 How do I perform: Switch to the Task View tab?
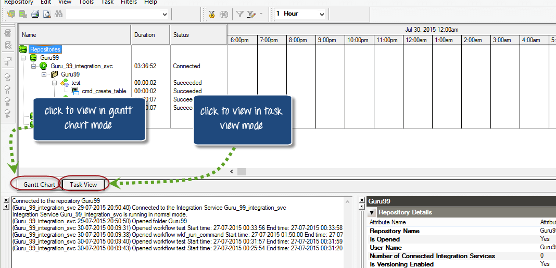pyautogui.click(x=83, y=185)
